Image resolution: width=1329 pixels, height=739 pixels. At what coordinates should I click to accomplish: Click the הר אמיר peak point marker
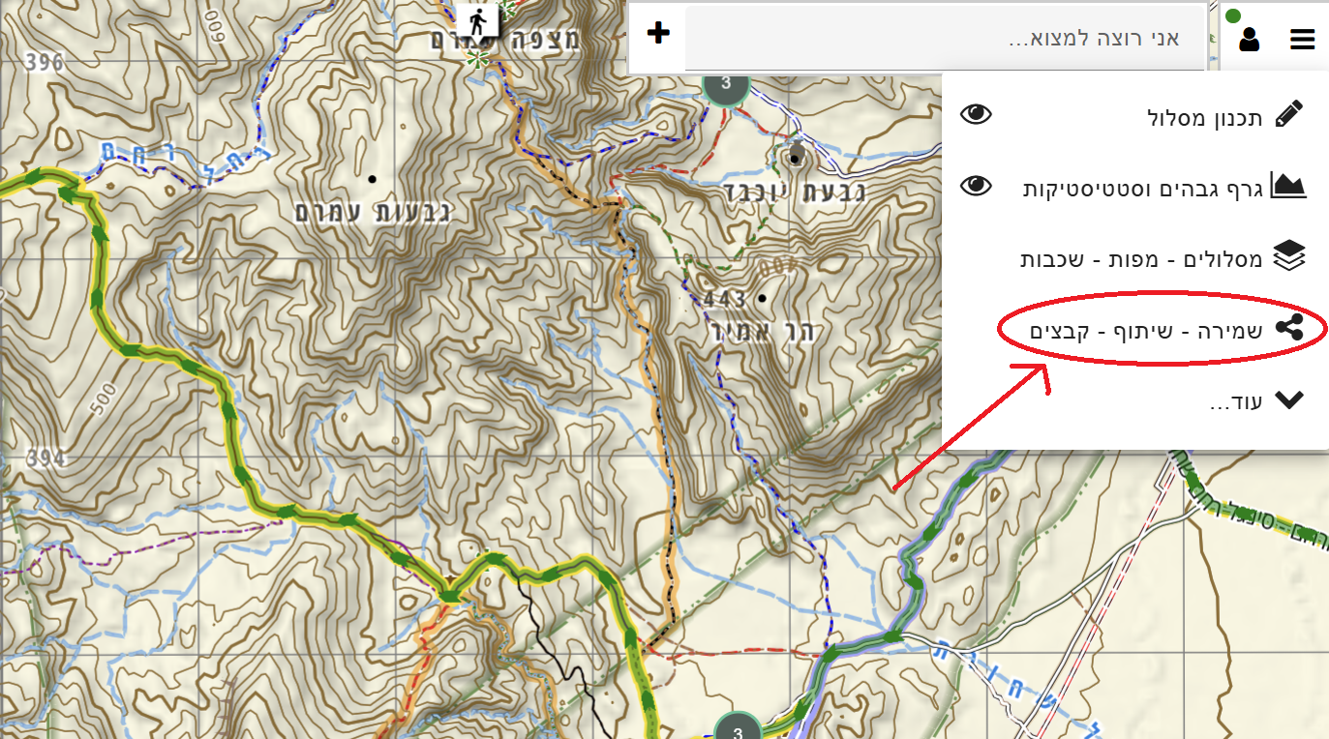click(x=763, y=298)
